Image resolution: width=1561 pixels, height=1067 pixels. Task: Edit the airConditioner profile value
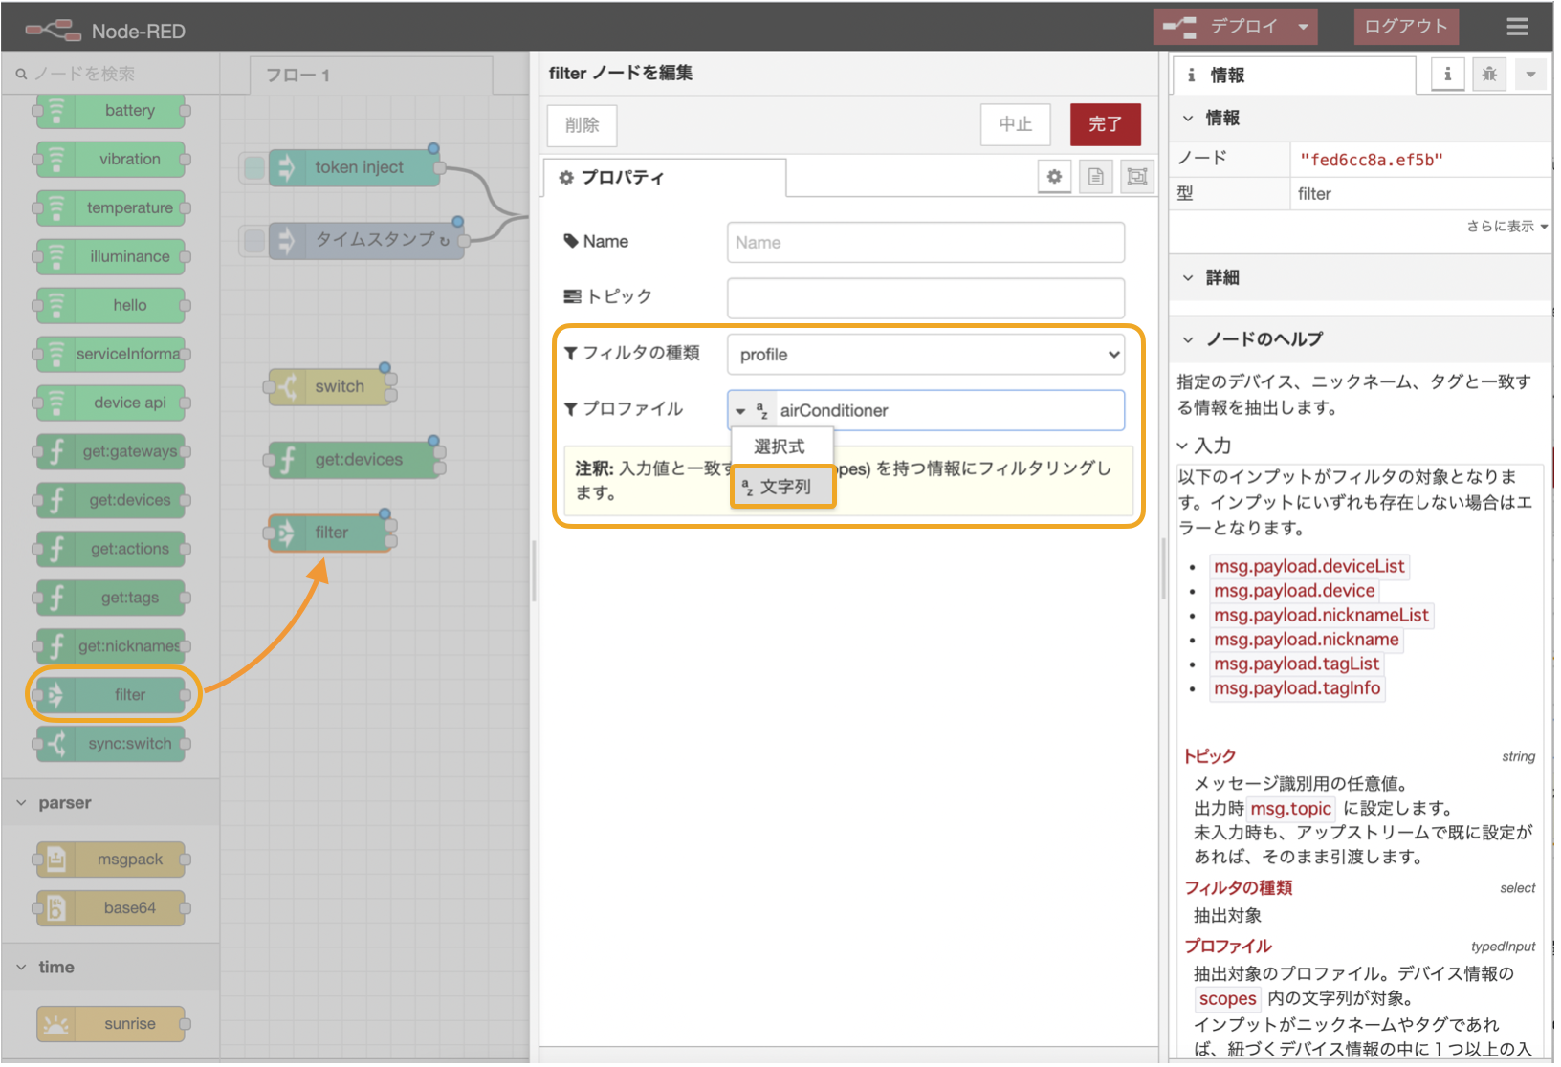coord(952,411)
